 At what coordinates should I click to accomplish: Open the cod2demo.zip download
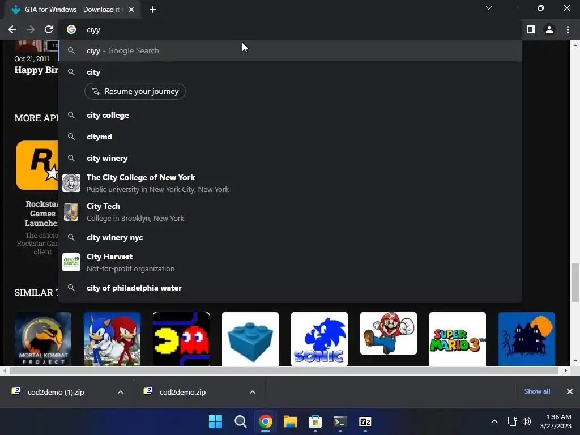coord(183,392)
